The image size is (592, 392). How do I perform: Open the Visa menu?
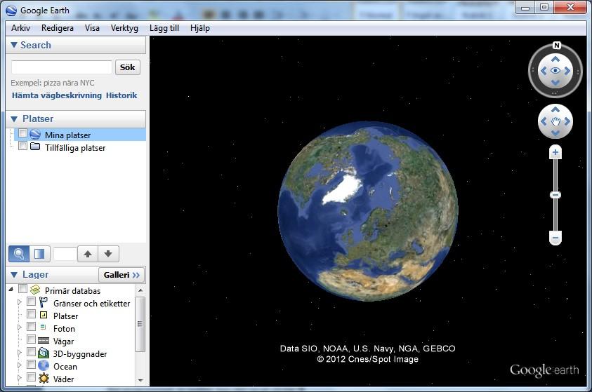pos(92,28)
